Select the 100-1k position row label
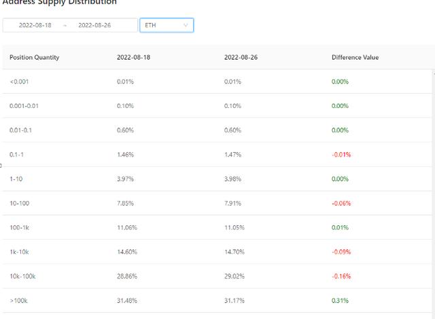Screen dimensions: 435x319 [x=20, y=227]
